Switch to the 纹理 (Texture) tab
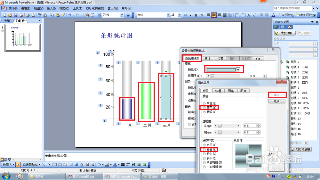 [218, 91]
